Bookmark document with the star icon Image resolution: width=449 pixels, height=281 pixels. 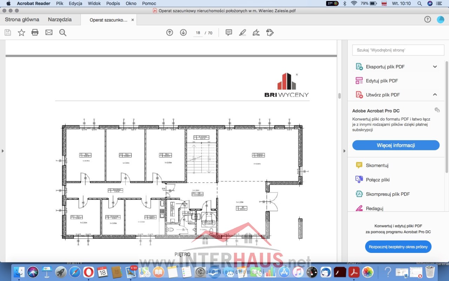pos(21,33)
